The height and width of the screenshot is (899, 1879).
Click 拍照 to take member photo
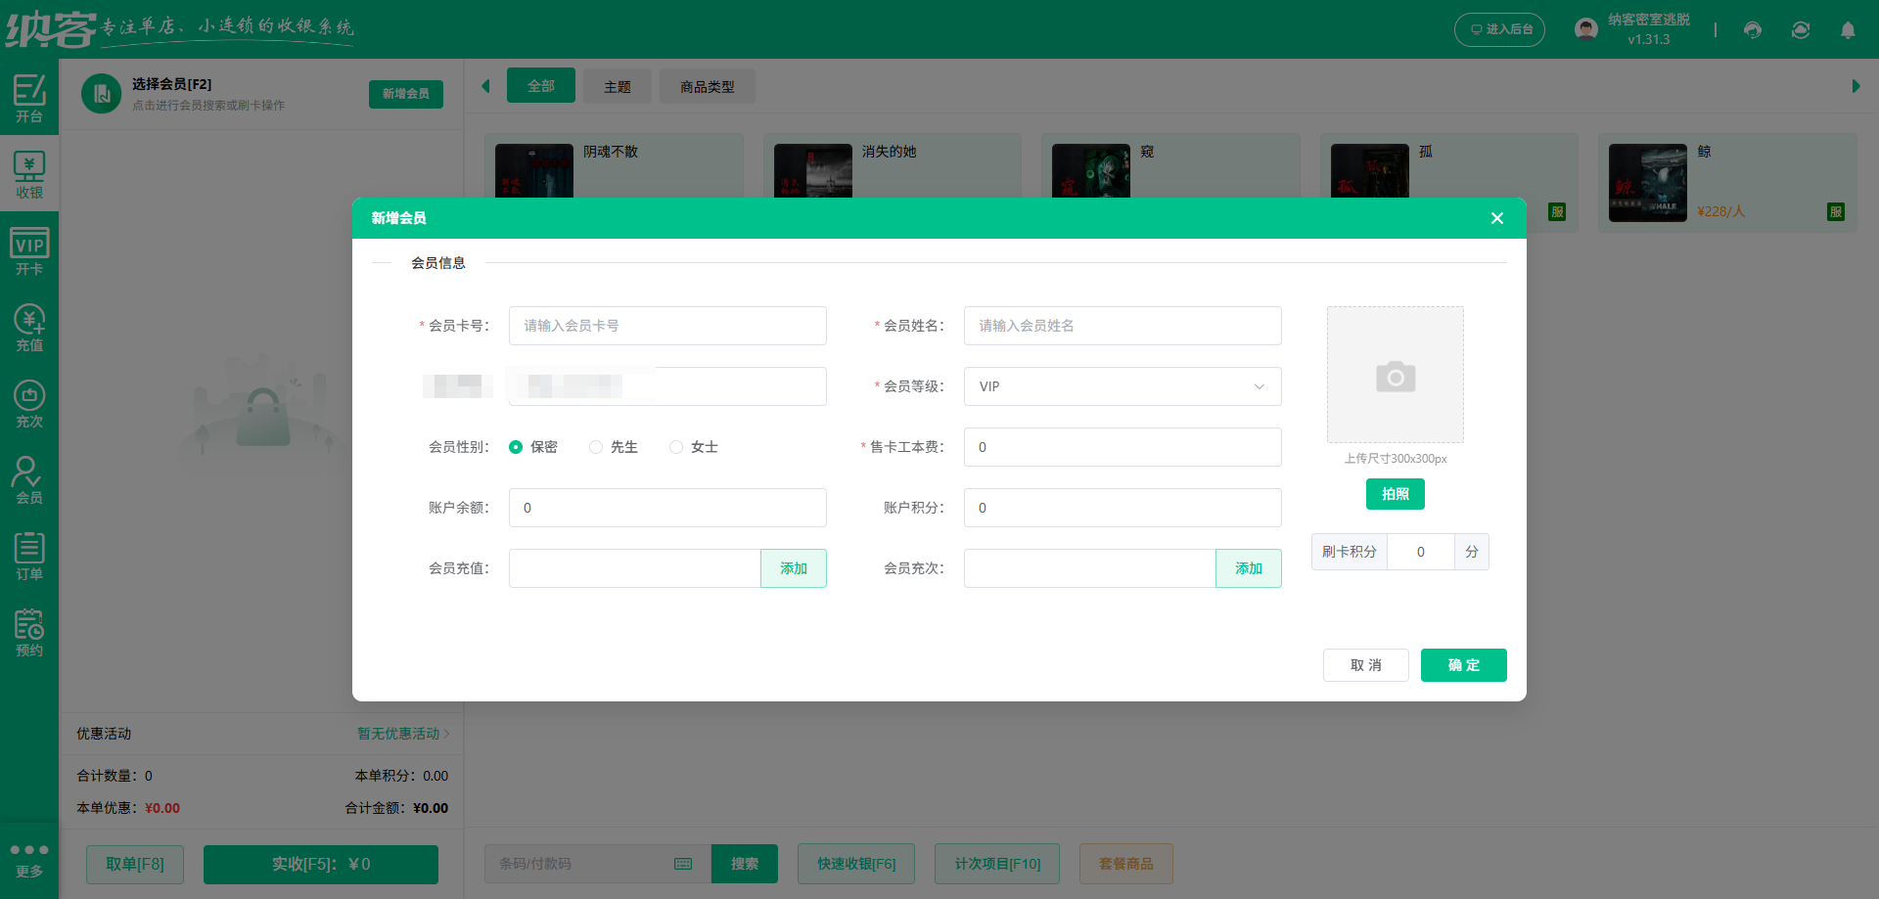pos(1395,494)
